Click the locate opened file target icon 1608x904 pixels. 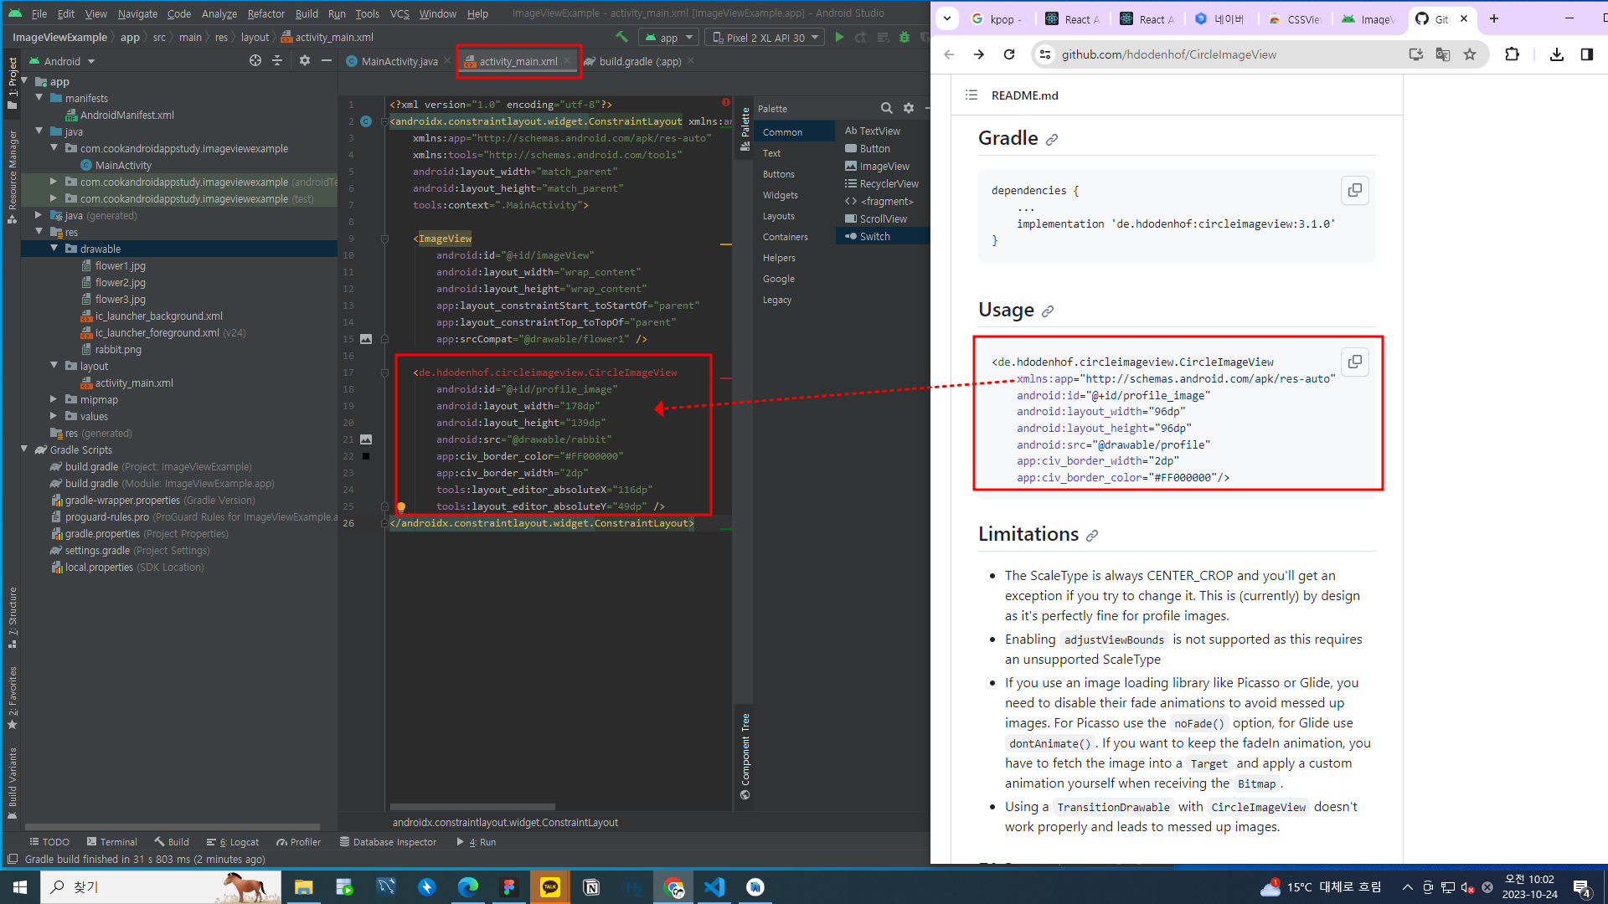point(255,60)
